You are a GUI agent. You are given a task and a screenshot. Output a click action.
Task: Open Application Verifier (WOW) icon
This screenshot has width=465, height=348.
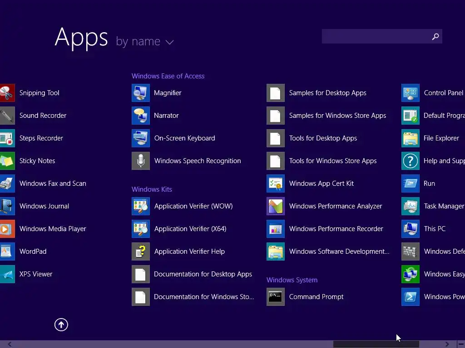click(x=141, y=206)
